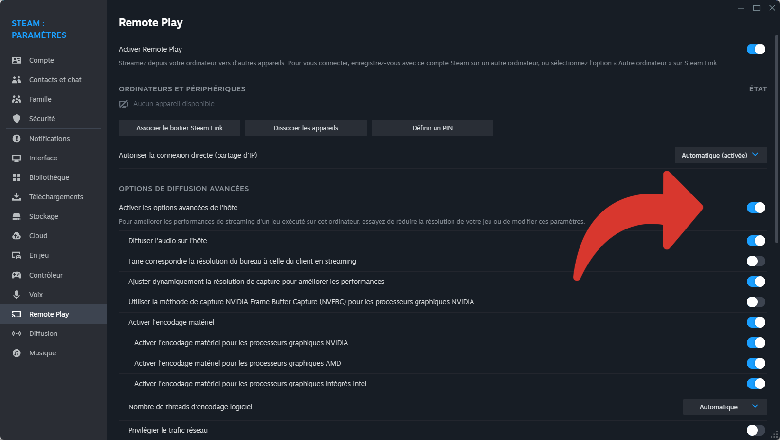This screenshot has width=780, height=440.
Task: Click the Contacts et chat people icon
Action: tap(17, 80)
